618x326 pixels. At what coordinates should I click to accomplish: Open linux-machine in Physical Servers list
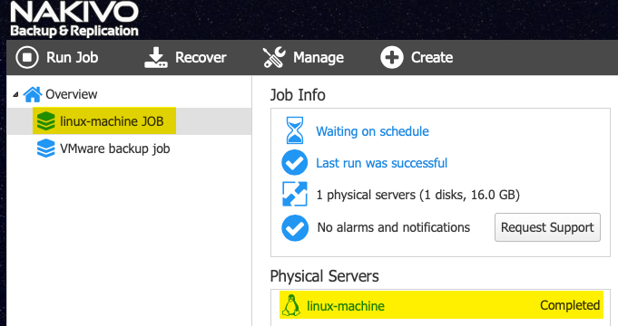(x=441, y=305)
